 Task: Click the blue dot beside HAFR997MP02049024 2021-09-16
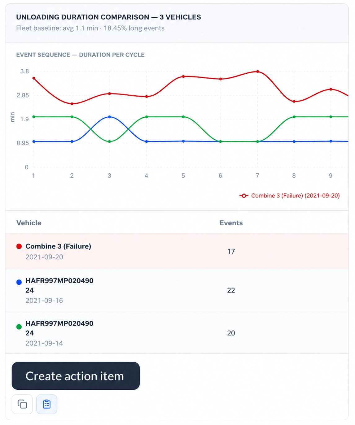(19, 282)
